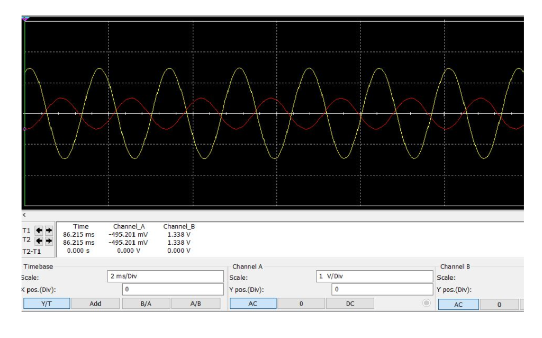Click T1 Channel_A reading -495.201 mV
The height and width of the screenshot is (338, 542).
(128, 234)
